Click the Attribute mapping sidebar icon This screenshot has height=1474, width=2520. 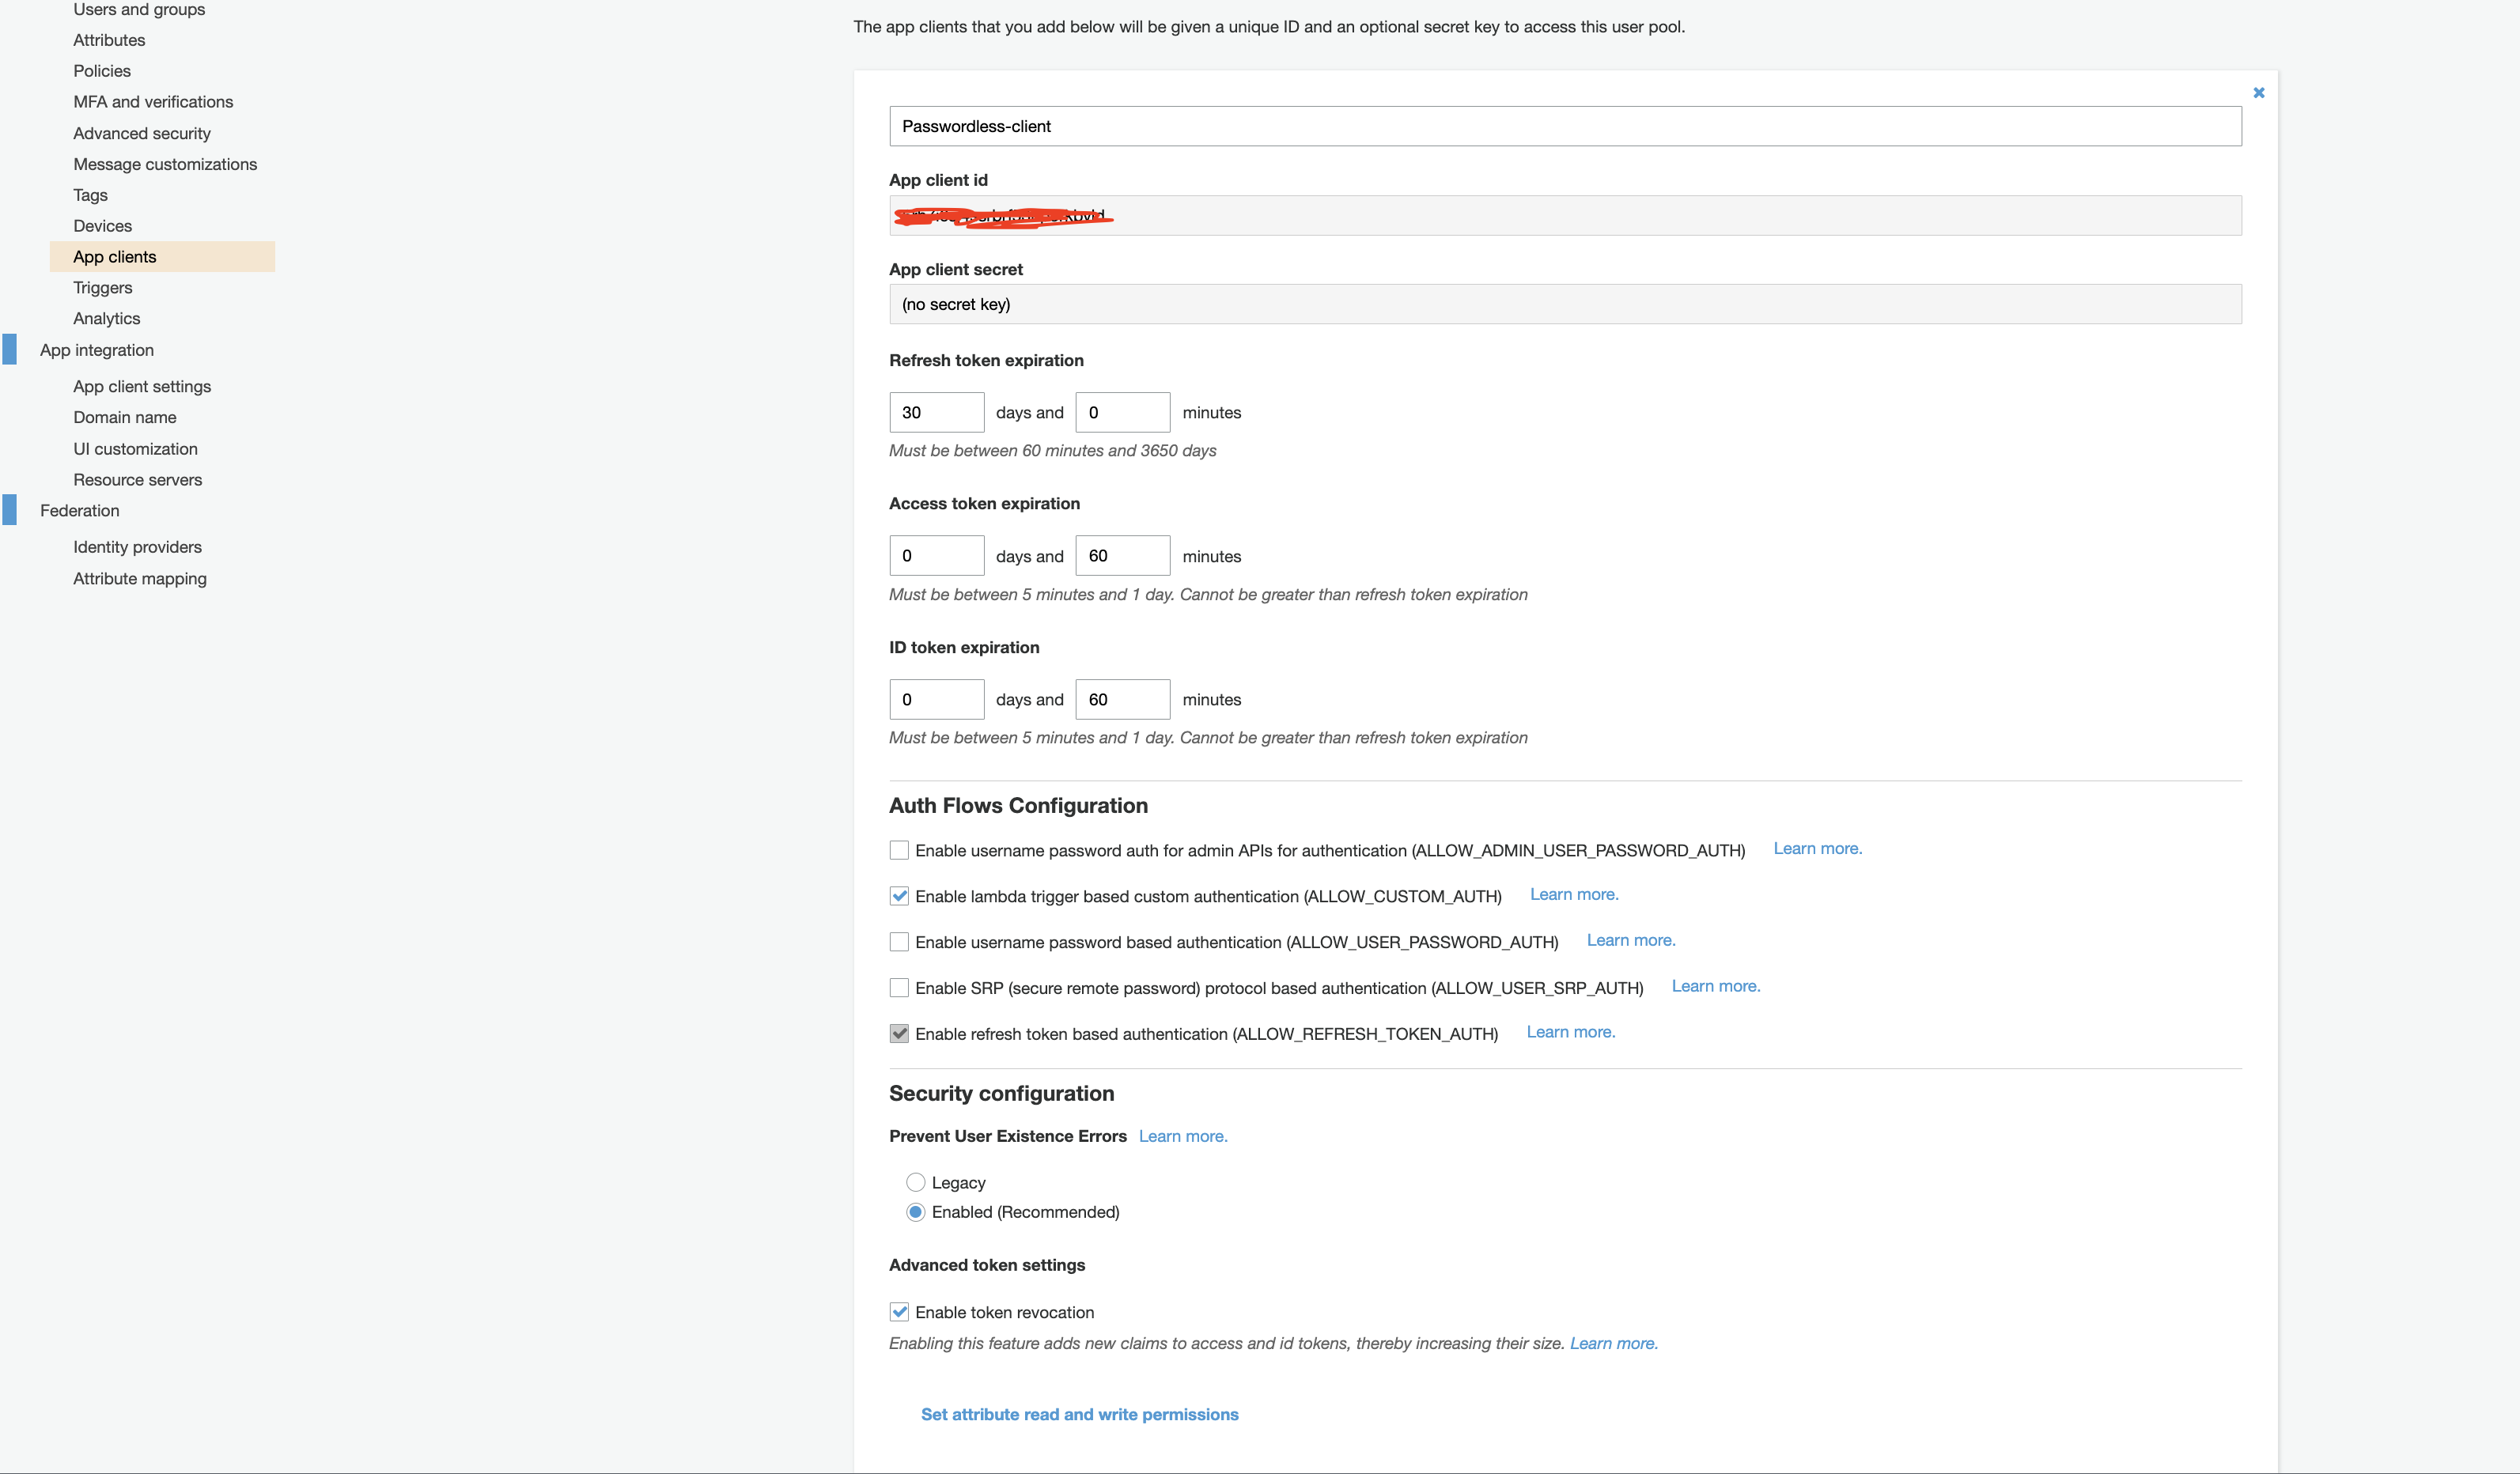click(140, 577)
